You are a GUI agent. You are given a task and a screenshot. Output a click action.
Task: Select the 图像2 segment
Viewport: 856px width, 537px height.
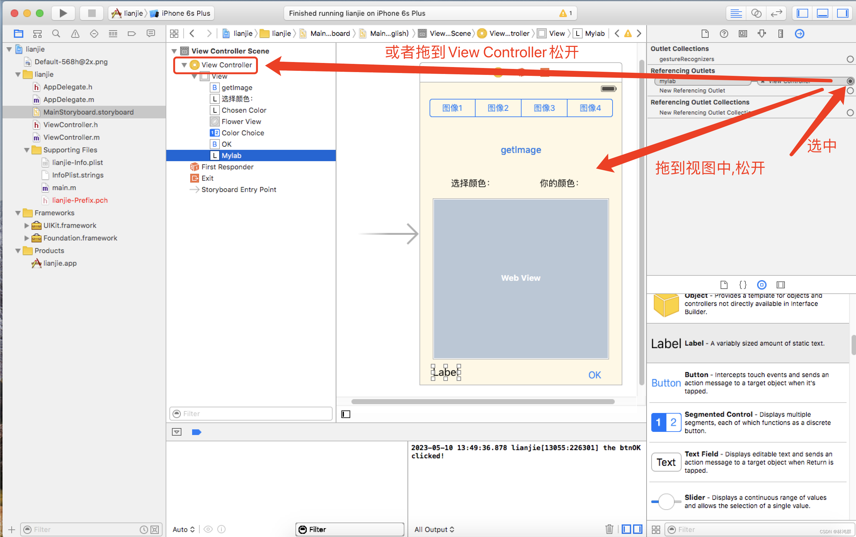498,108
